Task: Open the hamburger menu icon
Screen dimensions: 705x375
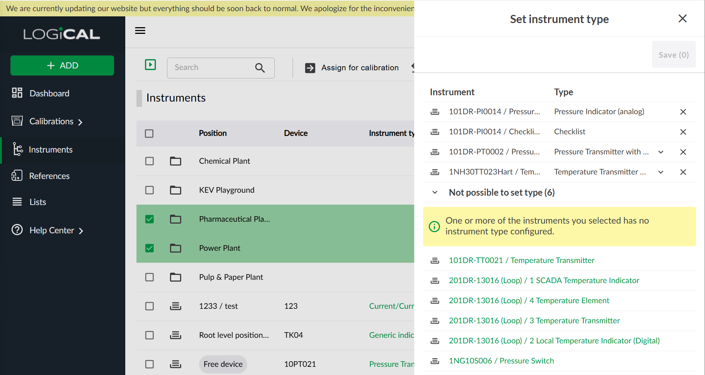Action: point(140,31)
